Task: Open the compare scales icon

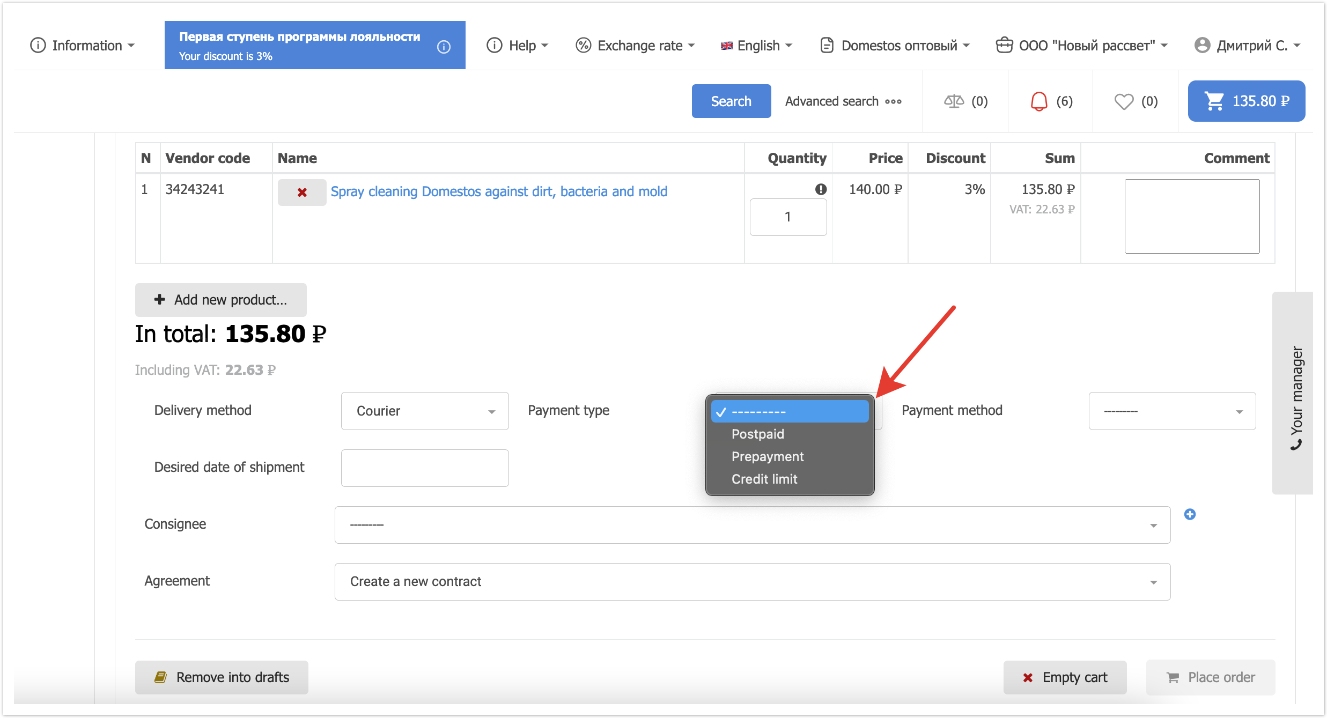Action: click(954, 101)
